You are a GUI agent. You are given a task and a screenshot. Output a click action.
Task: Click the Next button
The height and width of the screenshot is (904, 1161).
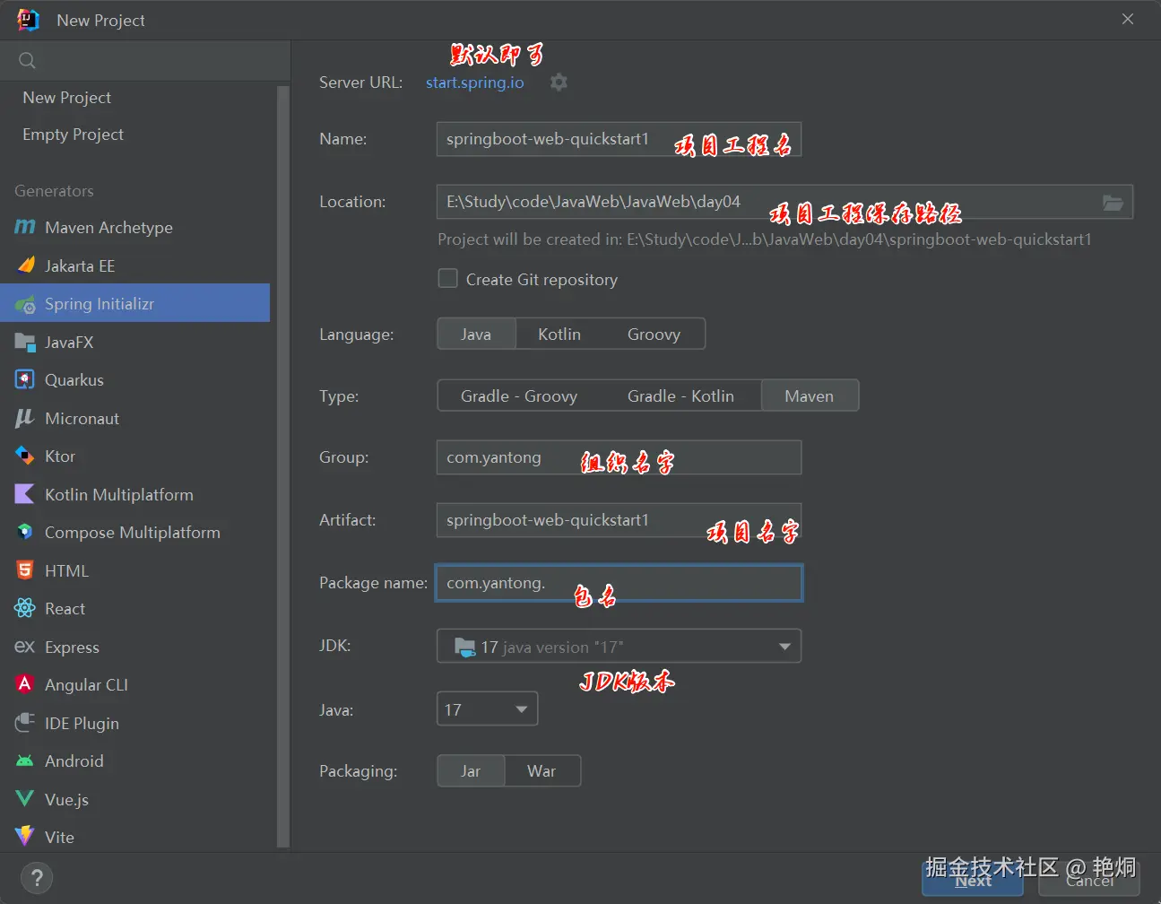[x=973, y=880]
